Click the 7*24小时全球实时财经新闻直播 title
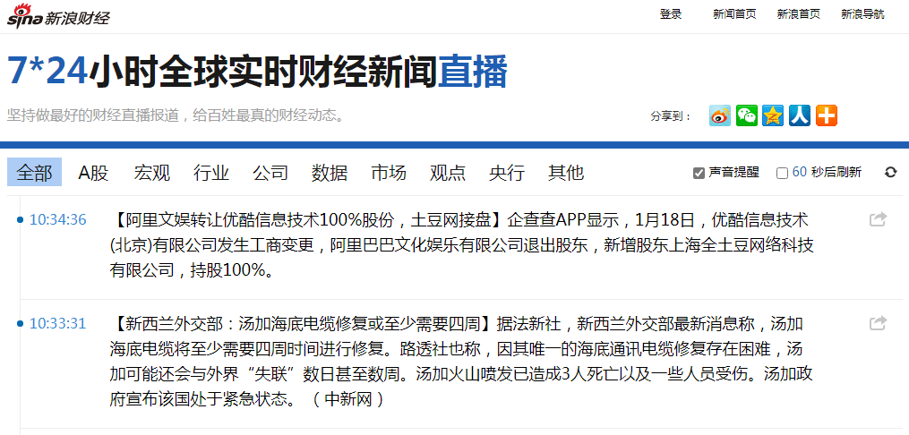Screen dimensions: 909x435 tap(257, 72)
